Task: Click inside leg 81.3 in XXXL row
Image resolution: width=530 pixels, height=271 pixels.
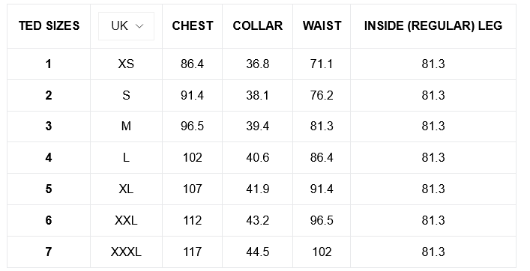Action: (433, 252)
